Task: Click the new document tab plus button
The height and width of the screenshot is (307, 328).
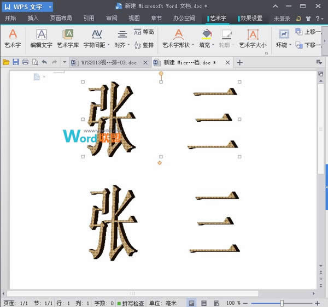Action: pos(239,63)
